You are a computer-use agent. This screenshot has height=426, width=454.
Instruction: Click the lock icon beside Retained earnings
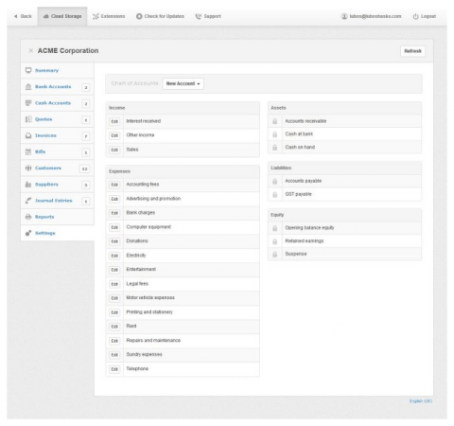[x=275, y=241]
